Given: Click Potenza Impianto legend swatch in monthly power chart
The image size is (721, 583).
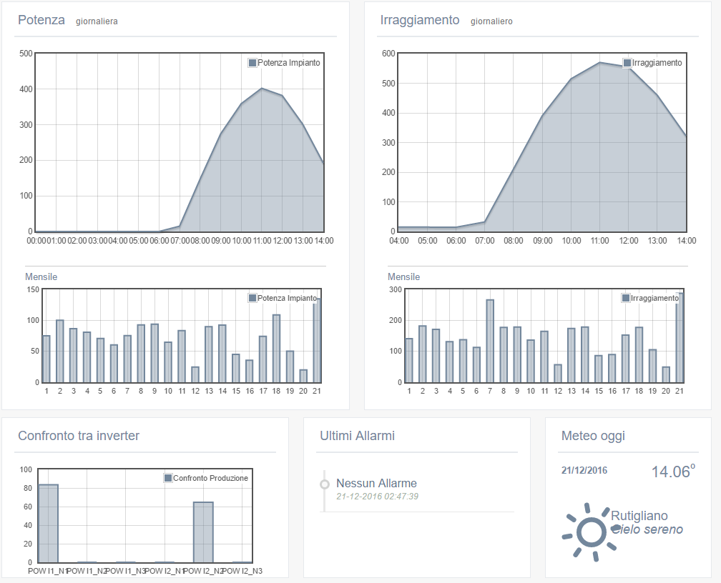Looking at the screenshot, I should point(252,298).
